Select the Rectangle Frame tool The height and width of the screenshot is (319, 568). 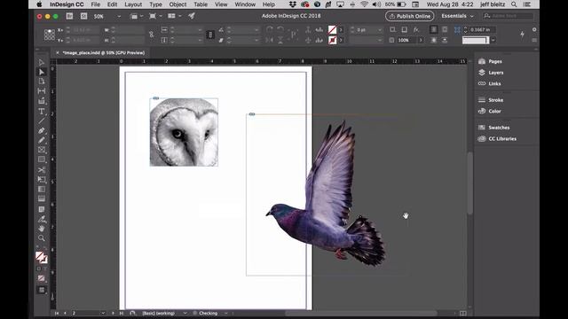tap(42, 150)
